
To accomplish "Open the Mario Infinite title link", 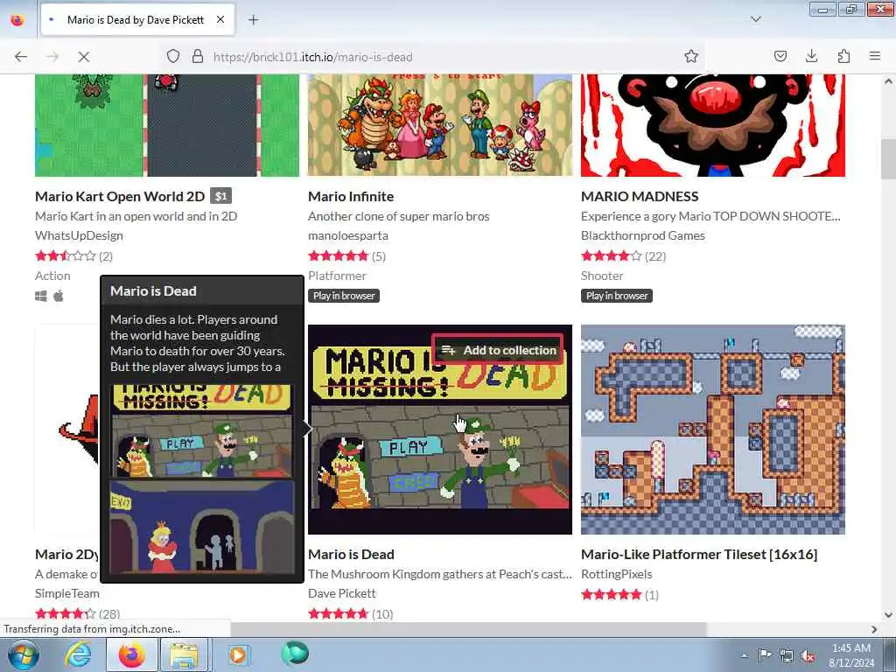I will pos(351,196).
